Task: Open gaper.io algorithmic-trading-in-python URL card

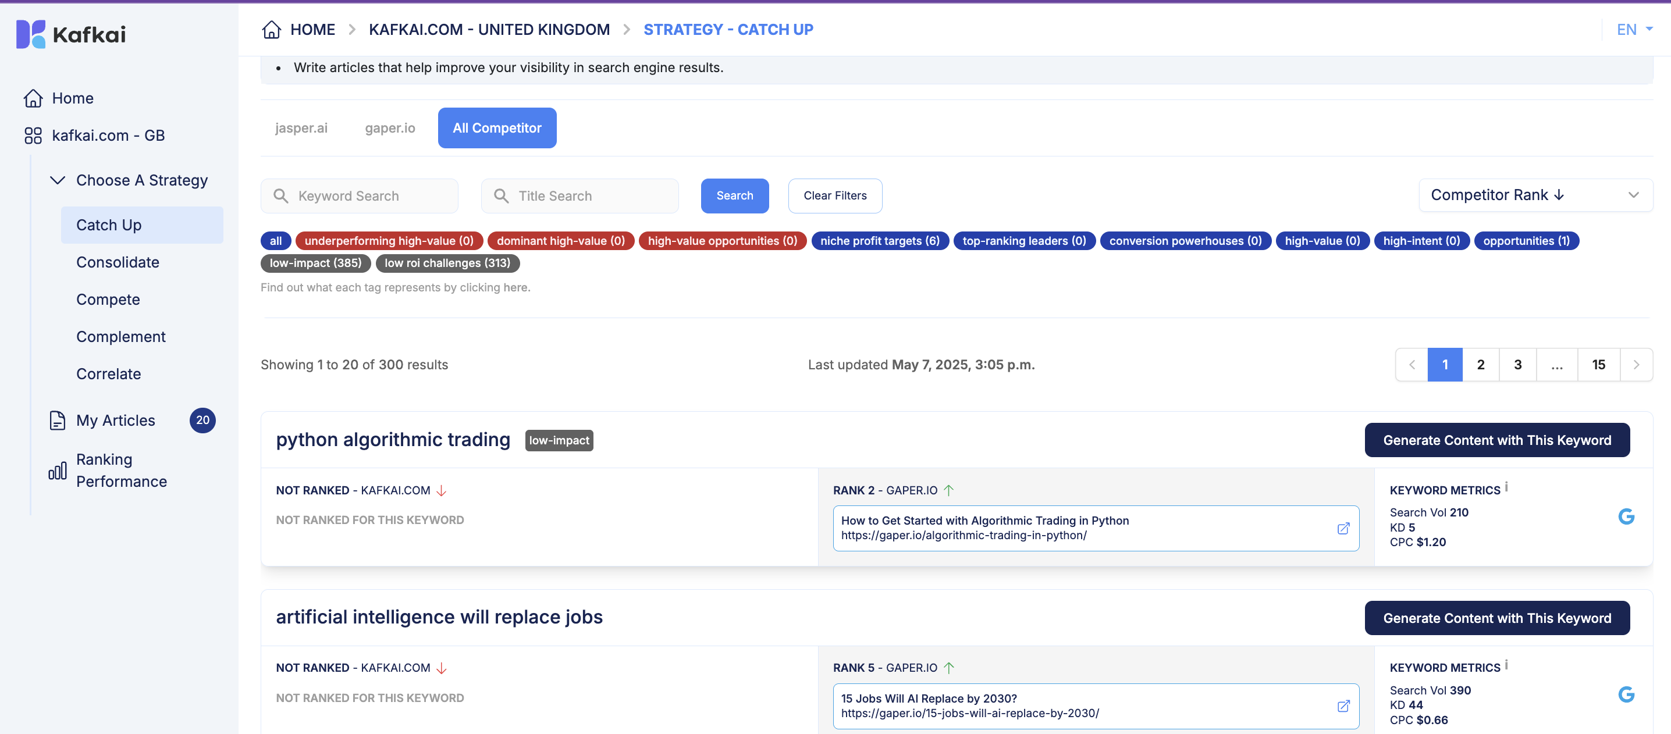Action: pyautogui.click(x=1096, y=528)
